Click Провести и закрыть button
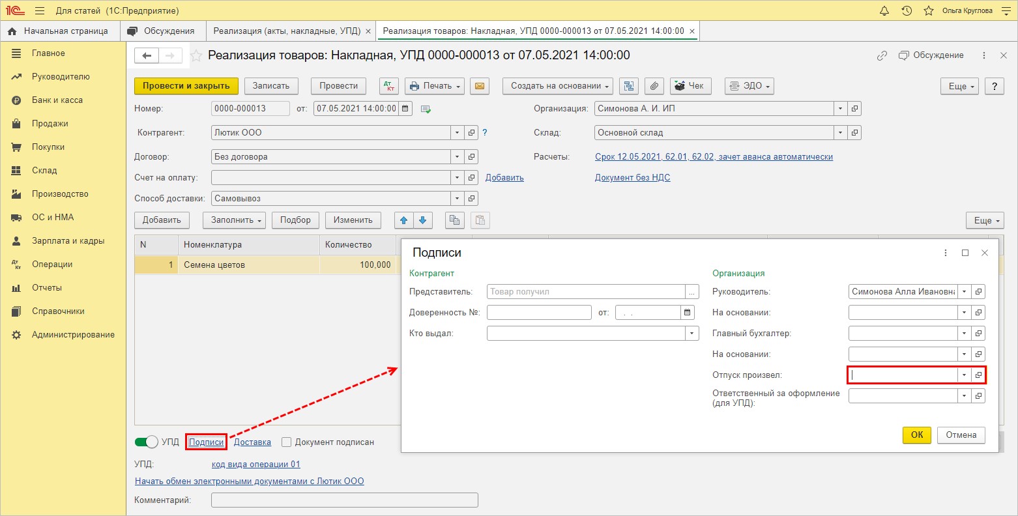Viewport: 1018px width, 516px height. tap(186, 86)
